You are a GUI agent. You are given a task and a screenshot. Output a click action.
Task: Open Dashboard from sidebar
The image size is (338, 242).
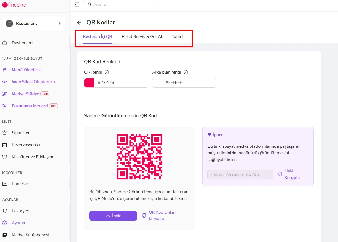[22, 43]
